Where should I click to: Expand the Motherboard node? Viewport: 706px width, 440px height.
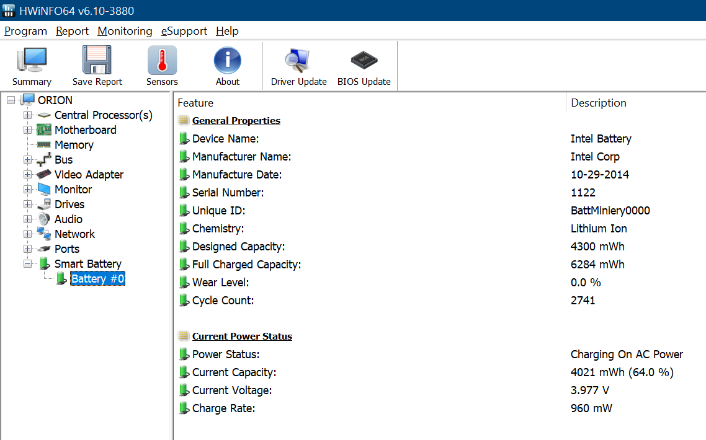click(x=27, y=130)
